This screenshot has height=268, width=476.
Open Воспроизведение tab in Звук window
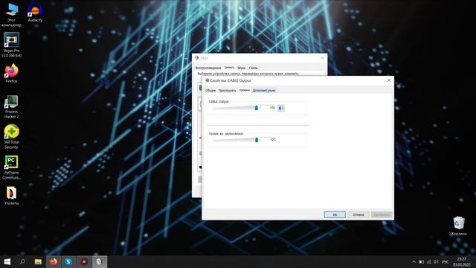click(x=208, y=68)
